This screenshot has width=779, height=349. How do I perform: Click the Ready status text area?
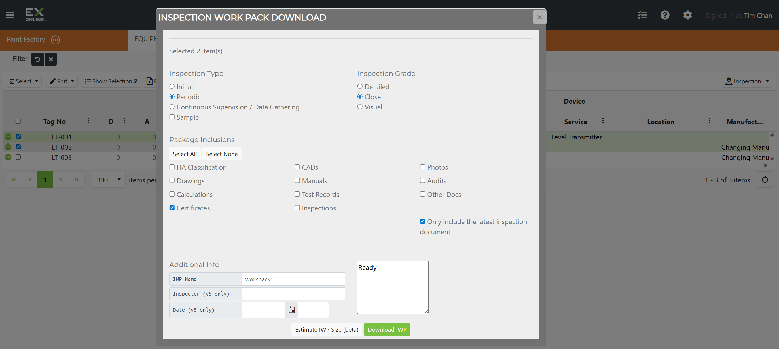click(x=393, y=287)
